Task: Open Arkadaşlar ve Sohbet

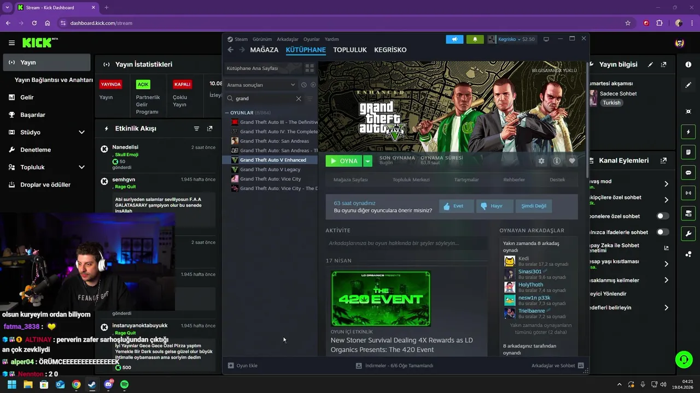Action: coord(557,366)
